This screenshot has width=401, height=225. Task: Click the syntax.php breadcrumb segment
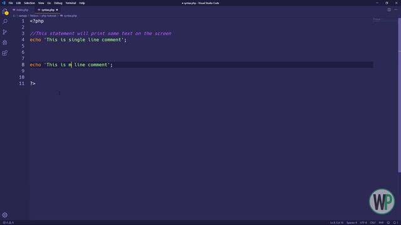[x=68, y=16]
